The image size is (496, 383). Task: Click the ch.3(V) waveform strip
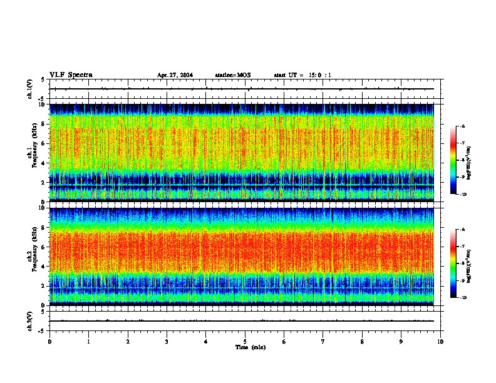[245, 321]
